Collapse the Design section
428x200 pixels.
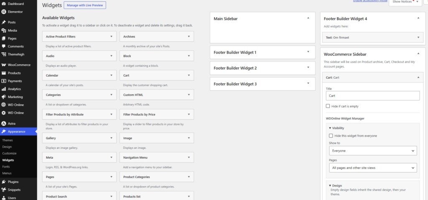point(335,185)
